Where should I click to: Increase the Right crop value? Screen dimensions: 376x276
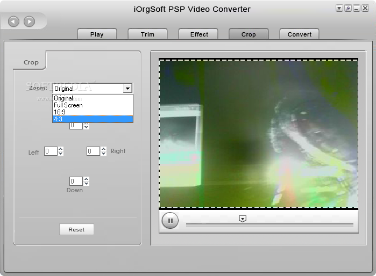103,149
